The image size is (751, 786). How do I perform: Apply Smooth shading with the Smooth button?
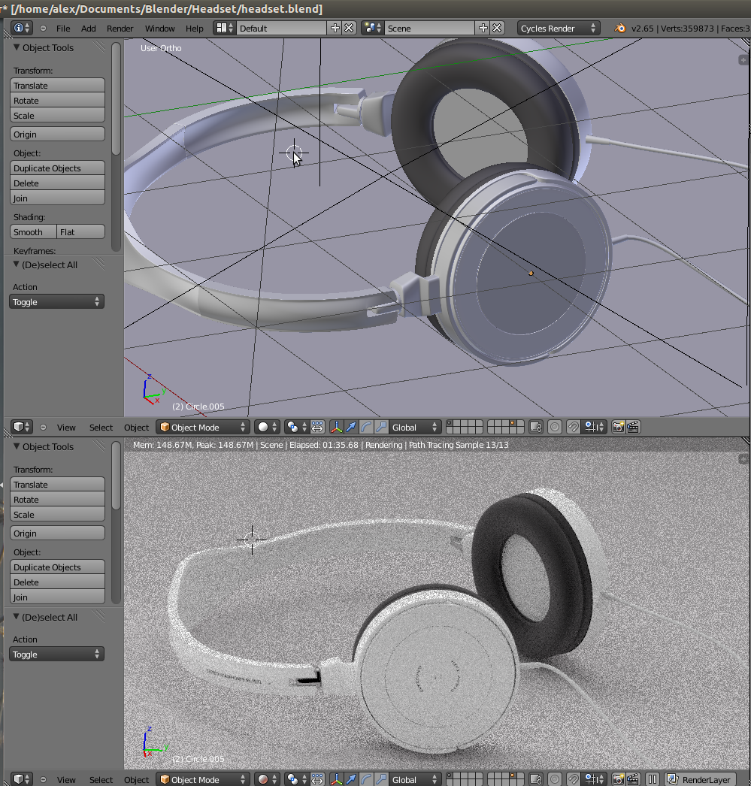[32, 231]
